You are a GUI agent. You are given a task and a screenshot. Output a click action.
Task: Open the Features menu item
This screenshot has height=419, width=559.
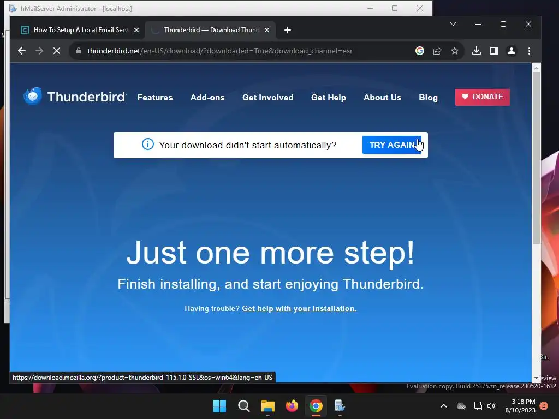154,98
